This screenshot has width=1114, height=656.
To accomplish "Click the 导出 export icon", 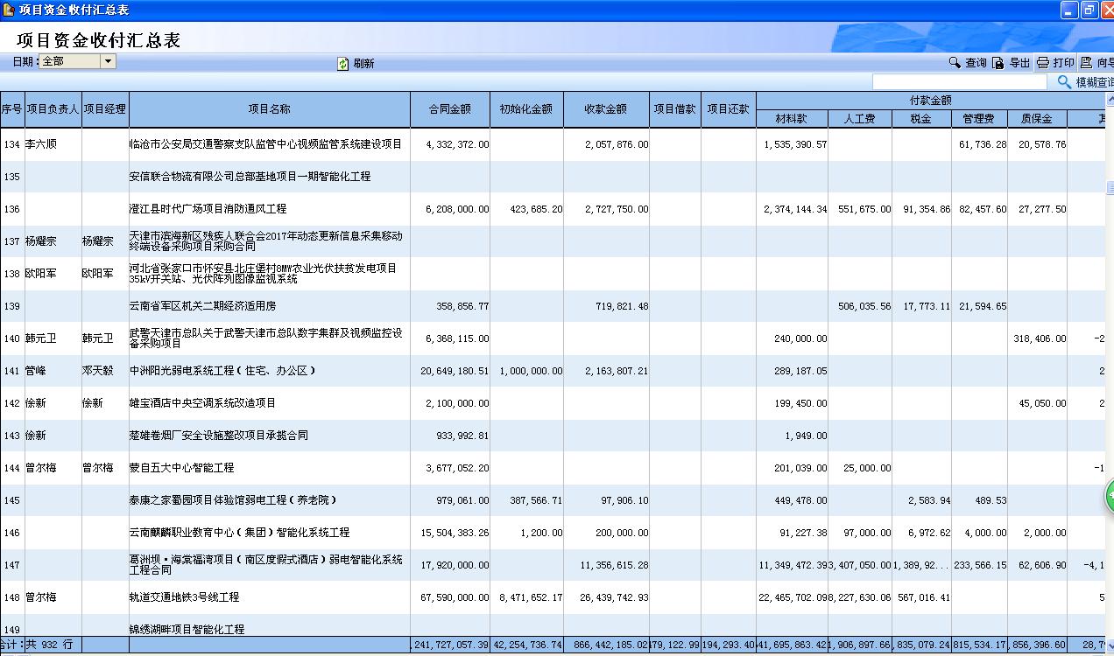I will click(x=998, y=63).
